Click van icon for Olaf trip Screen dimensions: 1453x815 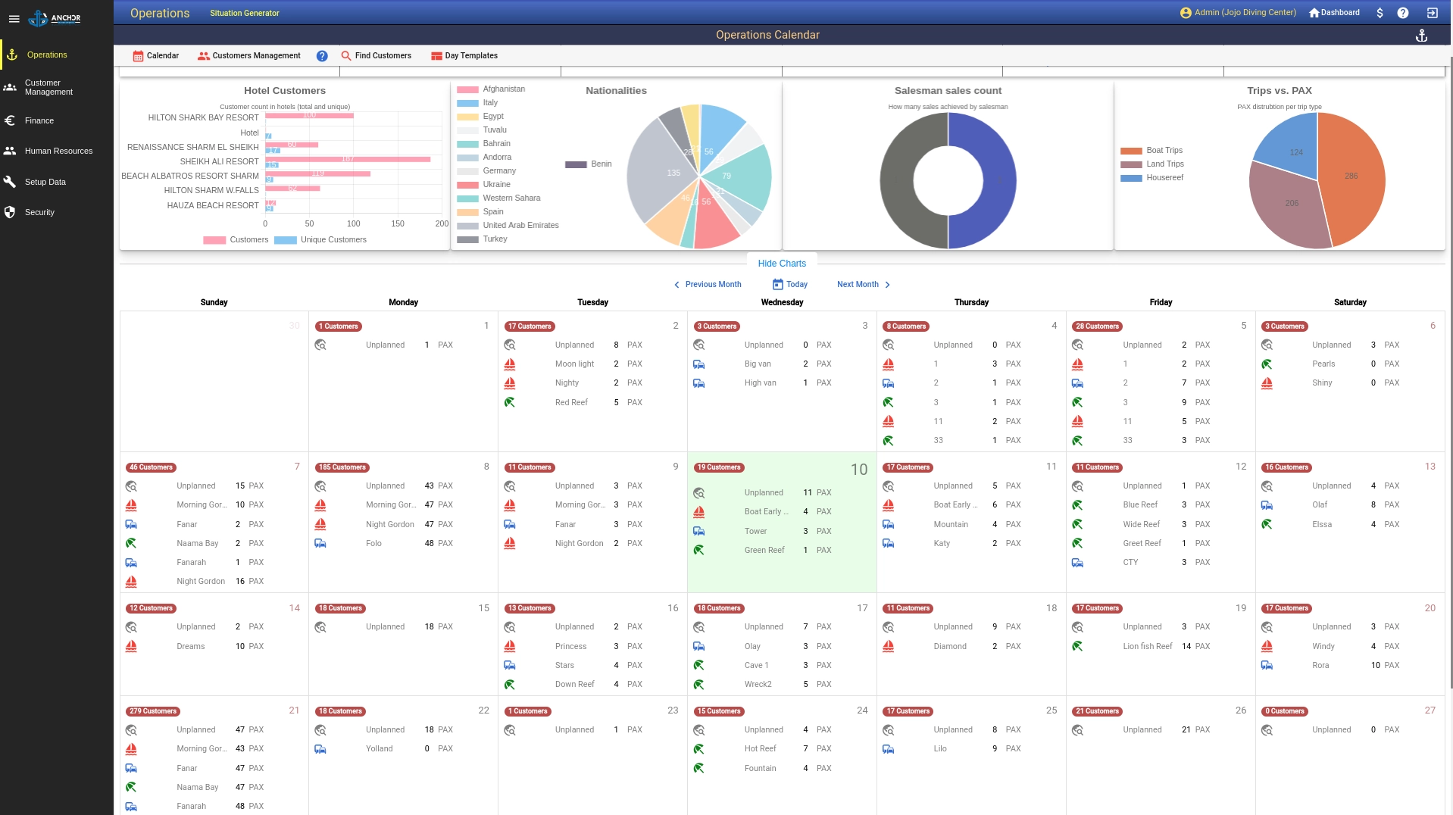(1267, 505)
